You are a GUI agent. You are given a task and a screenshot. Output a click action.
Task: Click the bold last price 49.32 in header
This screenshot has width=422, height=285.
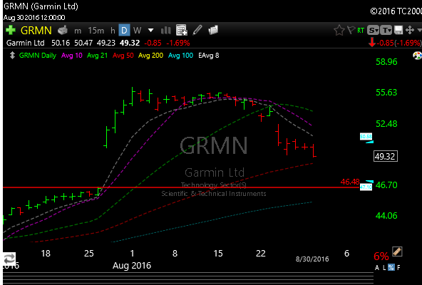point(130,43)
